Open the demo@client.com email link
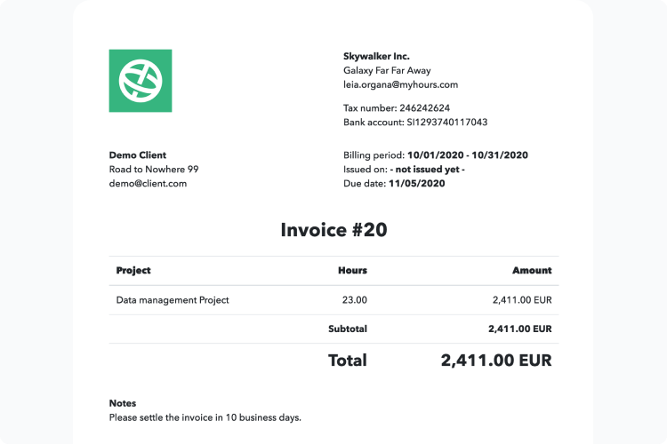The height and width of the screenshot is (444, 667). (x=148, y=184)
